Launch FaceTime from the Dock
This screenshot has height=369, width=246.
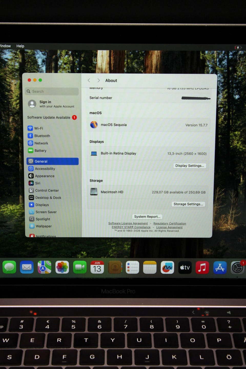pos(80,267)
